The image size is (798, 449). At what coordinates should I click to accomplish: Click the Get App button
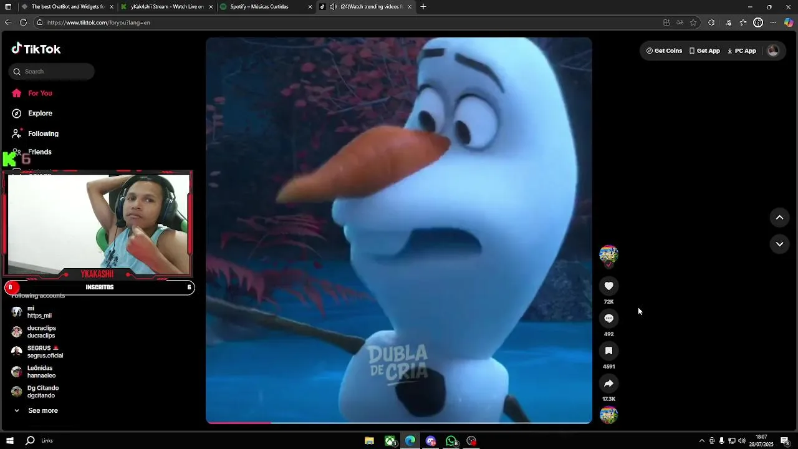[704, 51]
